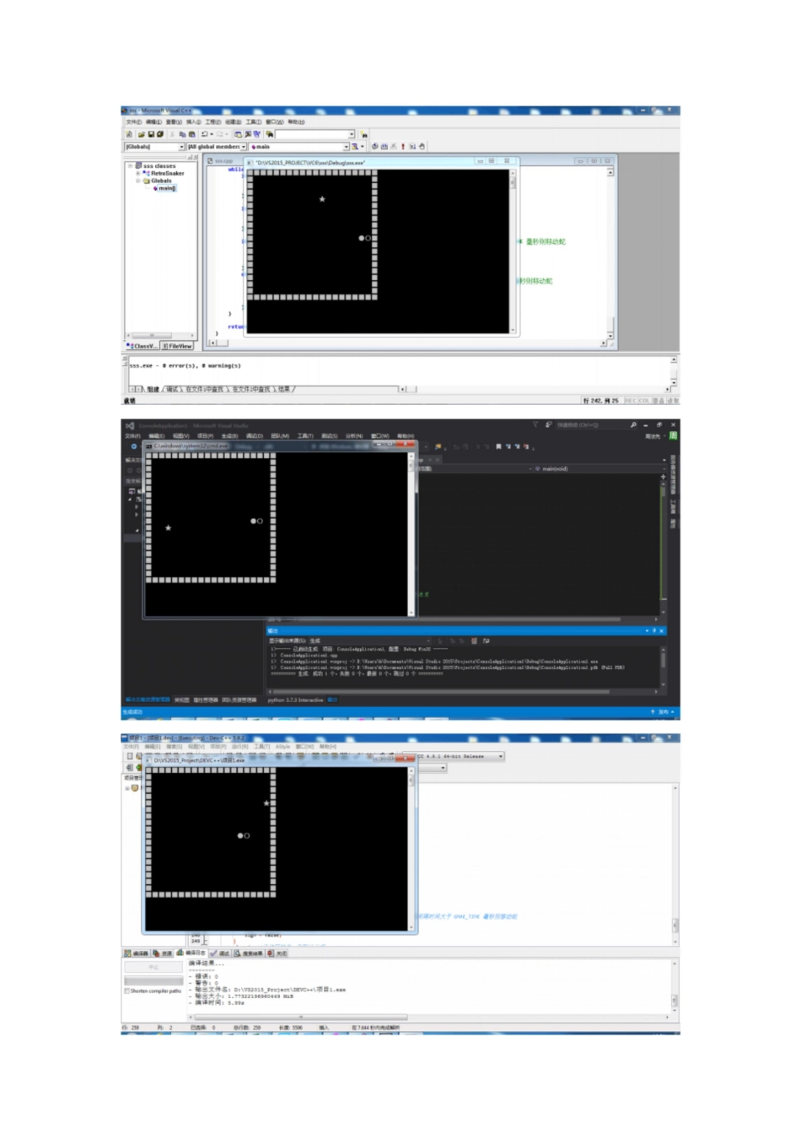
Task: Open [All global members] combo in Visual C++
Action: click(x=217, y=146)
